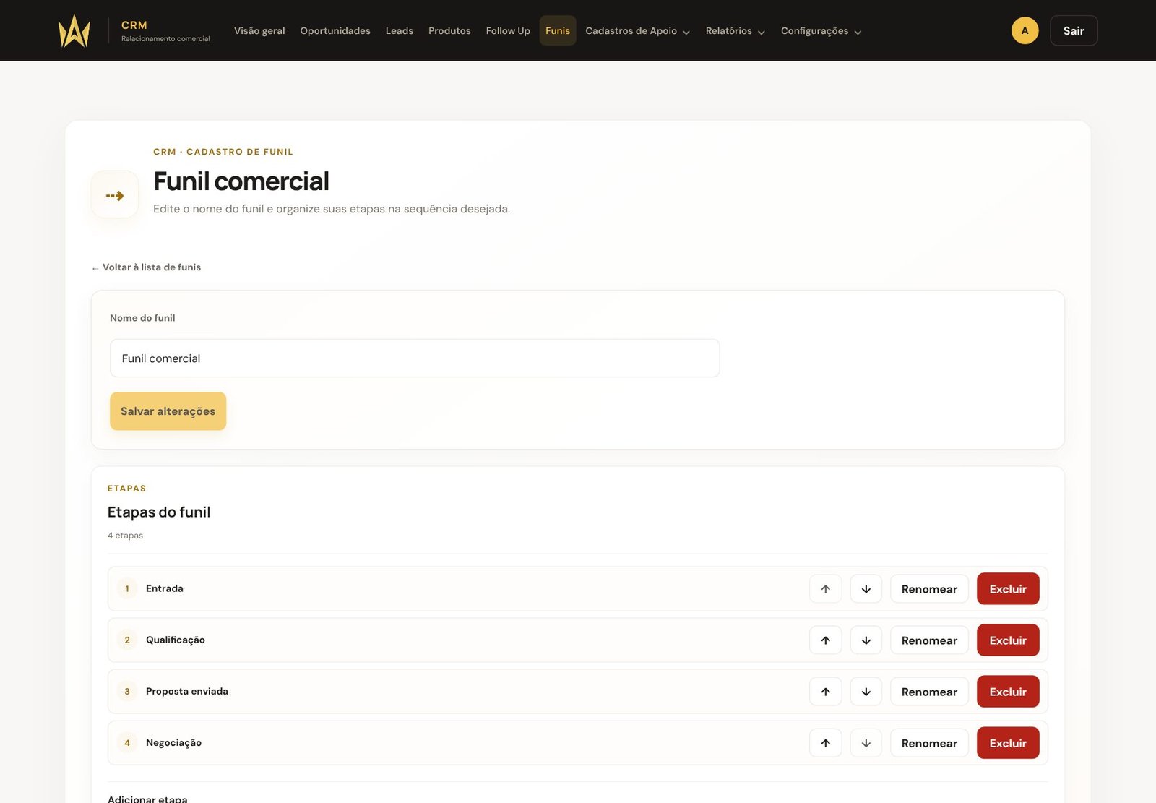Screen dimensions: 1156x803
Task: Expand the Relatórios dropdown
Action: tap(735, 31)
